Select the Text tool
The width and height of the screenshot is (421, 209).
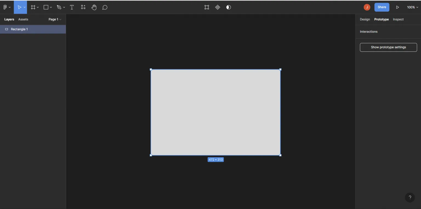pyautogui.click(x=72, y=7)
